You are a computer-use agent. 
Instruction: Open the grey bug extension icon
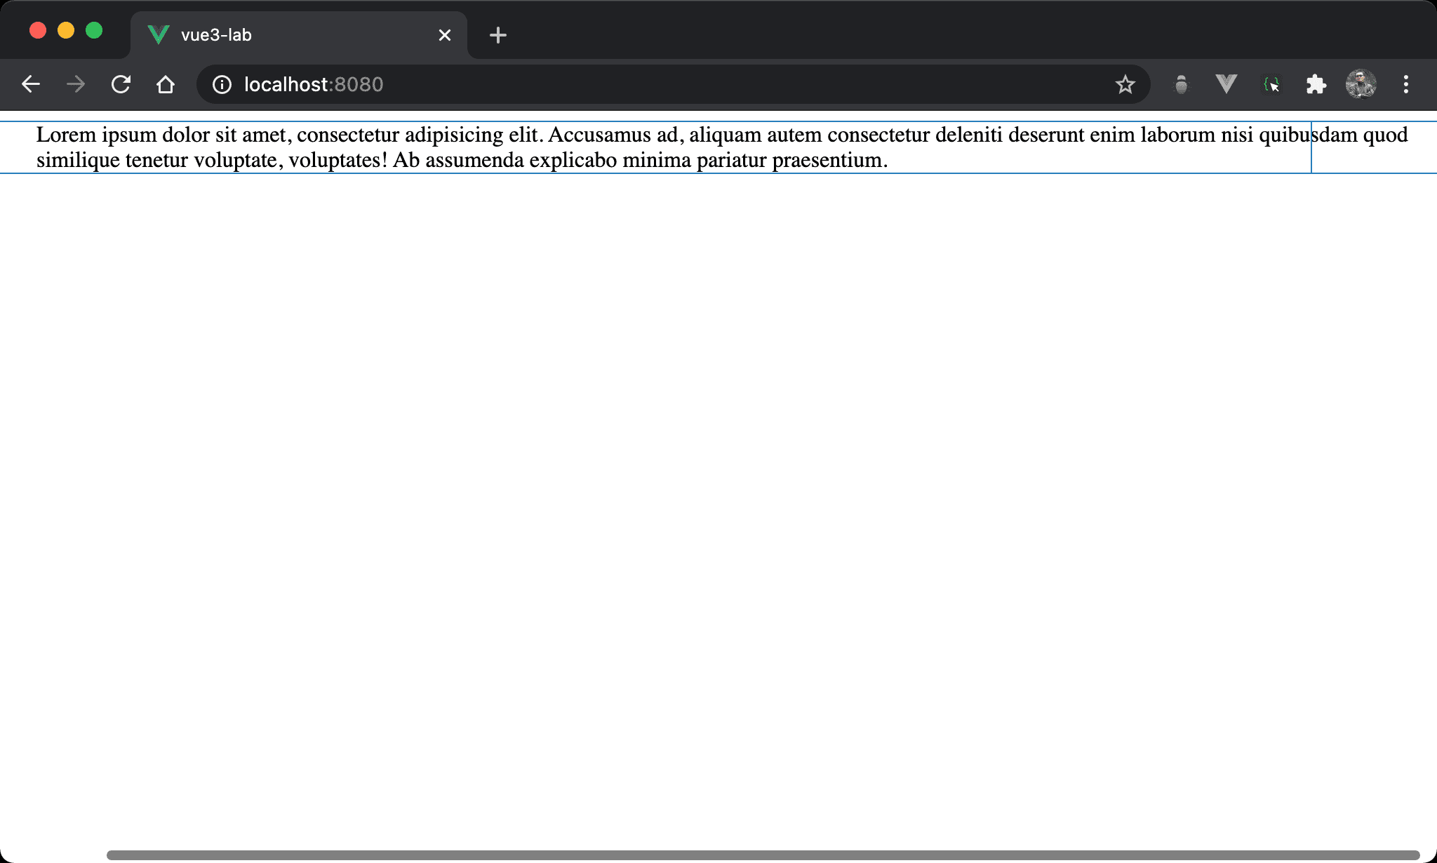(1182, 85)
